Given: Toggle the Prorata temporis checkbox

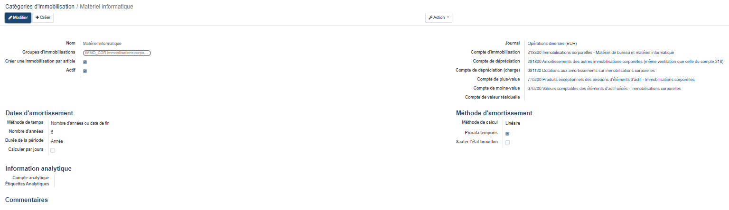Looking at the screenshot, I should pyautogui.click(x=507, y=134).
